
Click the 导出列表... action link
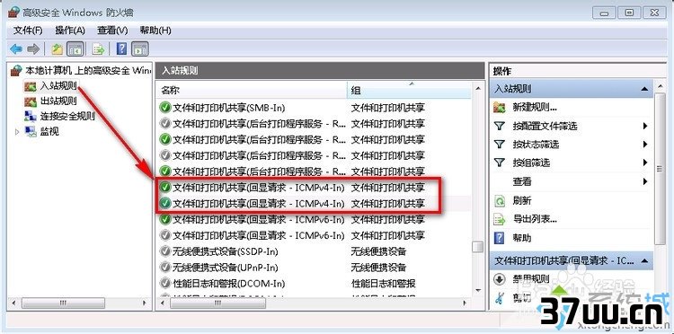point(535,219)
